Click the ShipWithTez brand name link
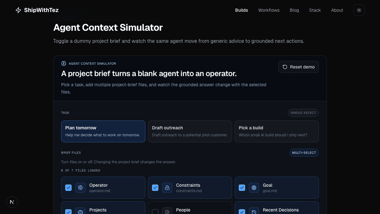This screenshot has height=214, width=380. [x=41, y=10]
